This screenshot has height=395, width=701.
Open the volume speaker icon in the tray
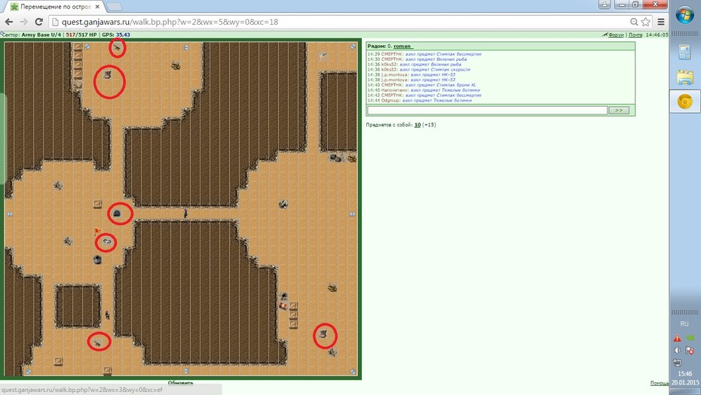678,351
